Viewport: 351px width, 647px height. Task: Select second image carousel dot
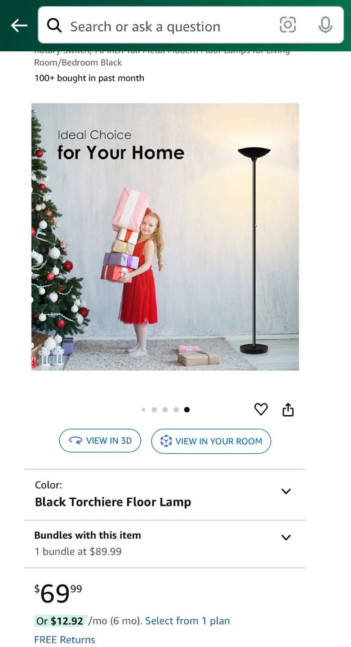154,410
